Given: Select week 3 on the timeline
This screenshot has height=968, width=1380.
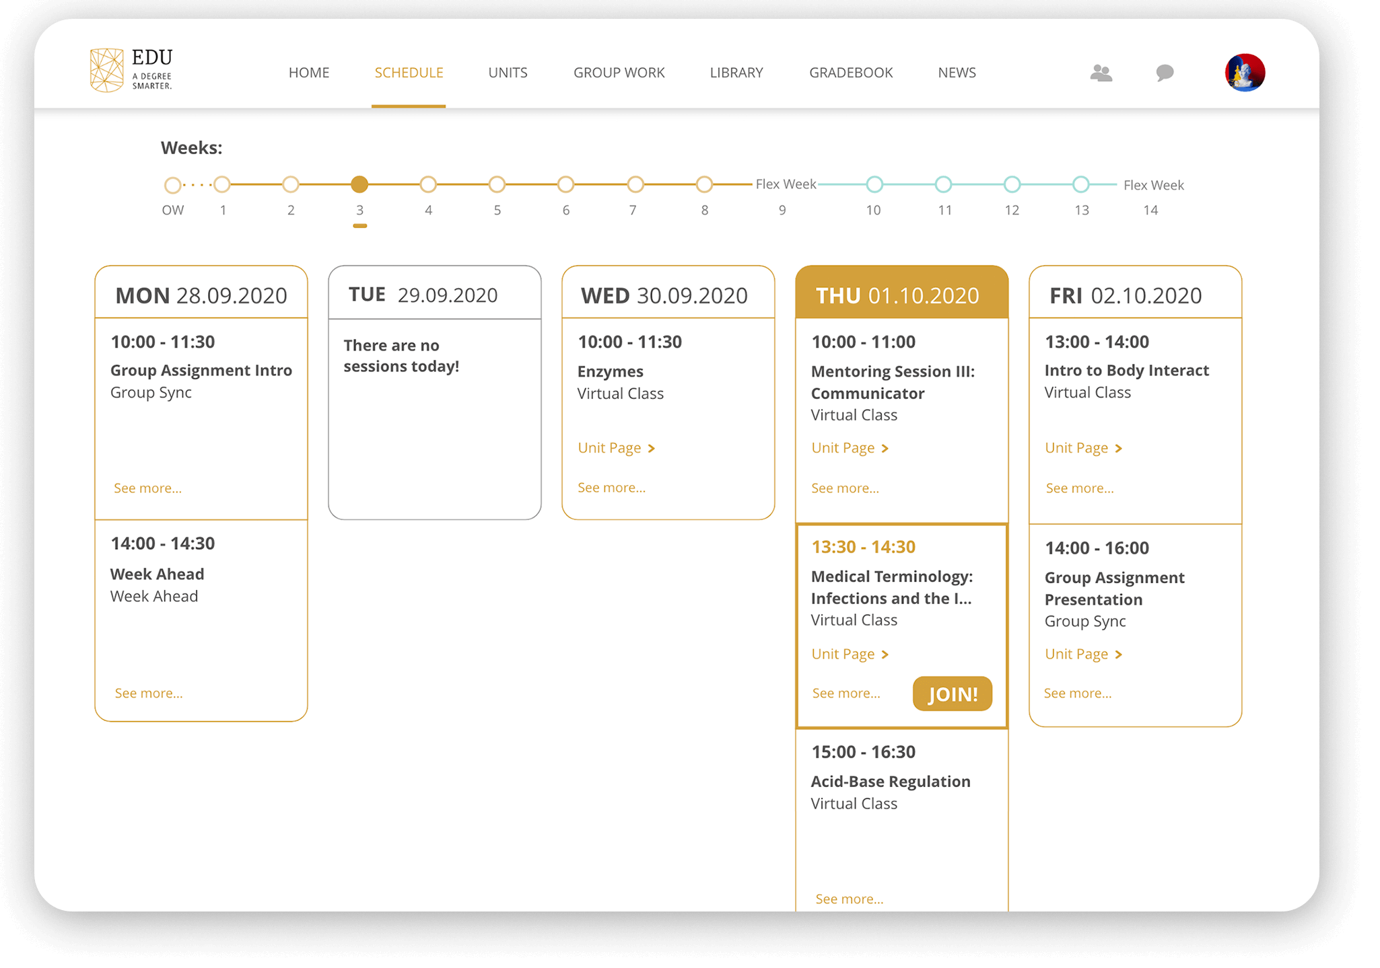Looking at the screenshot, I should pyautogui.click(x=359, y=184).
